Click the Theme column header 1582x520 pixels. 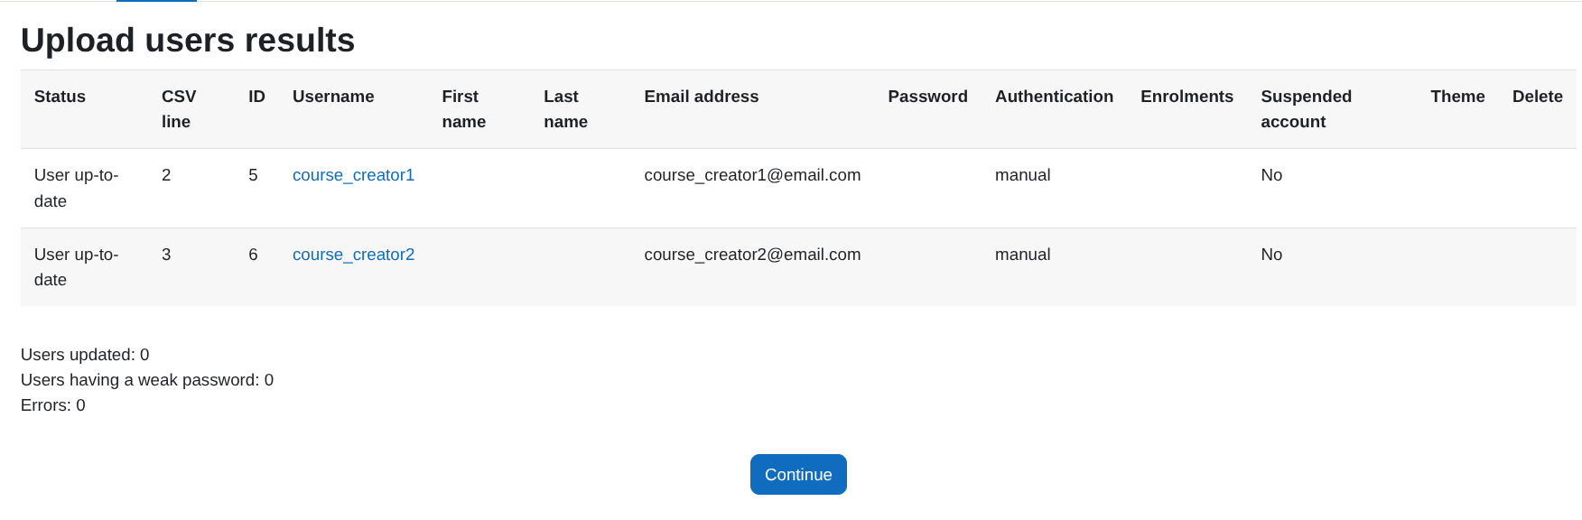[x=1457, y=97]
